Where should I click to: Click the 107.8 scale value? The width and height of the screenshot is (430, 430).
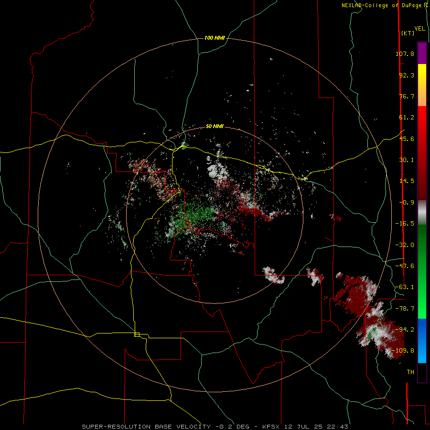pyautogui.click(x=405, y=54)
